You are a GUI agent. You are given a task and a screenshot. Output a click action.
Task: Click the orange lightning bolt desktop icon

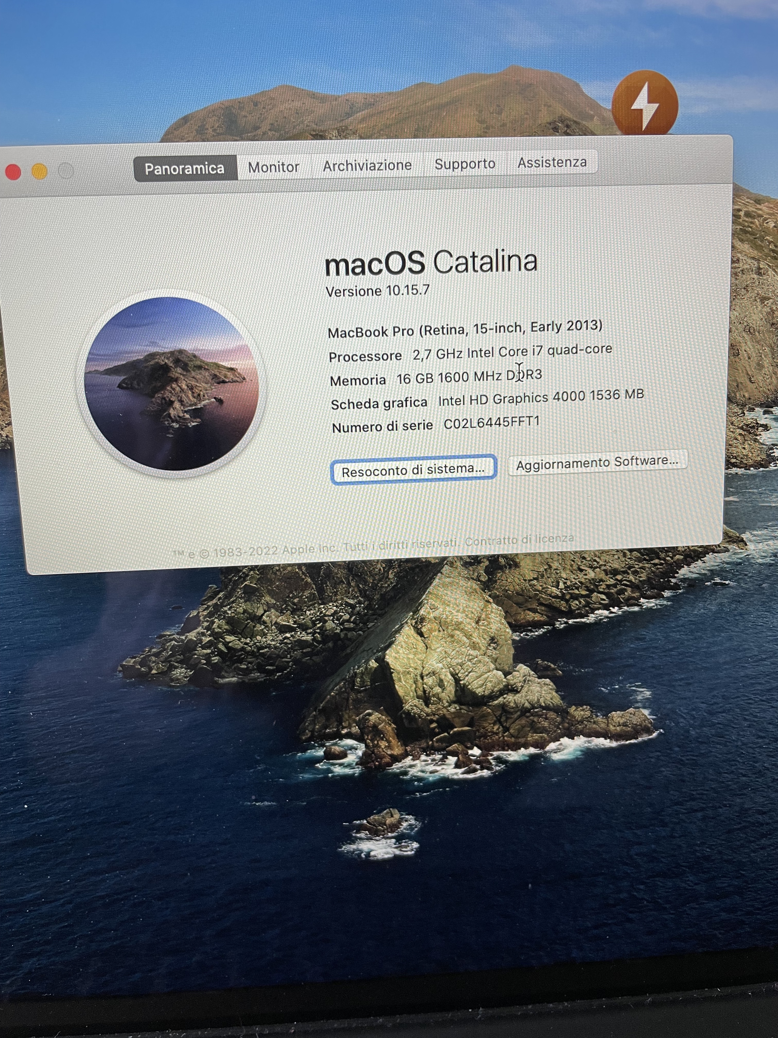645,102
